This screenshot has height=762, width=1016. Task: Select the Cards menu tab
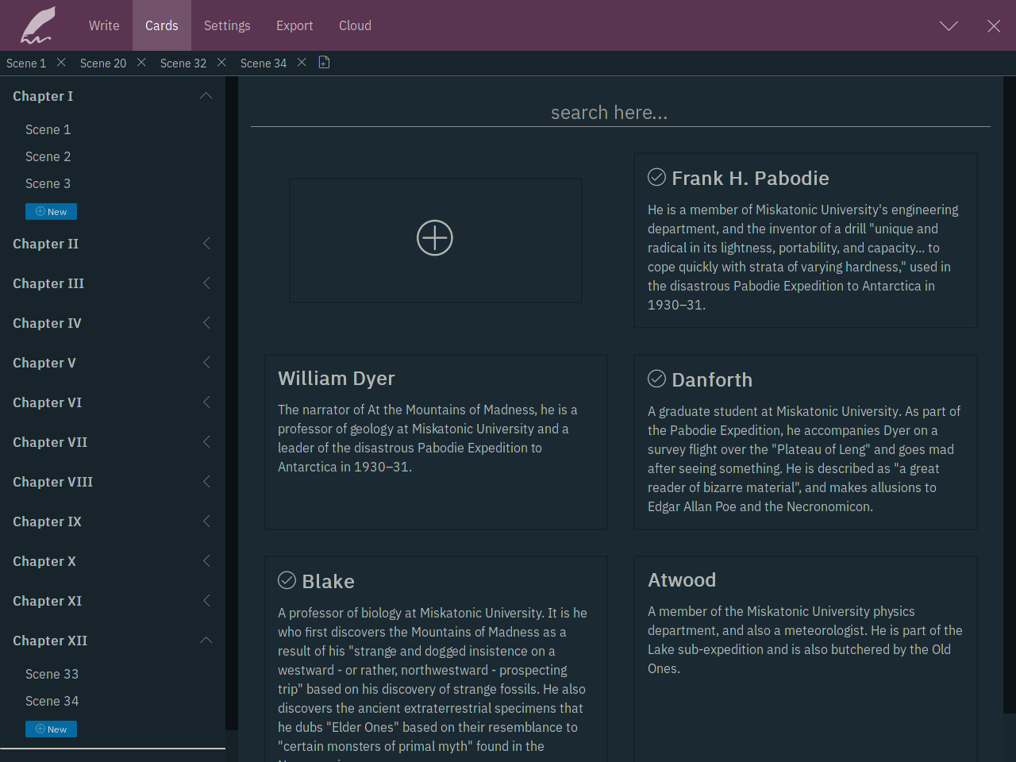[162, 25]
